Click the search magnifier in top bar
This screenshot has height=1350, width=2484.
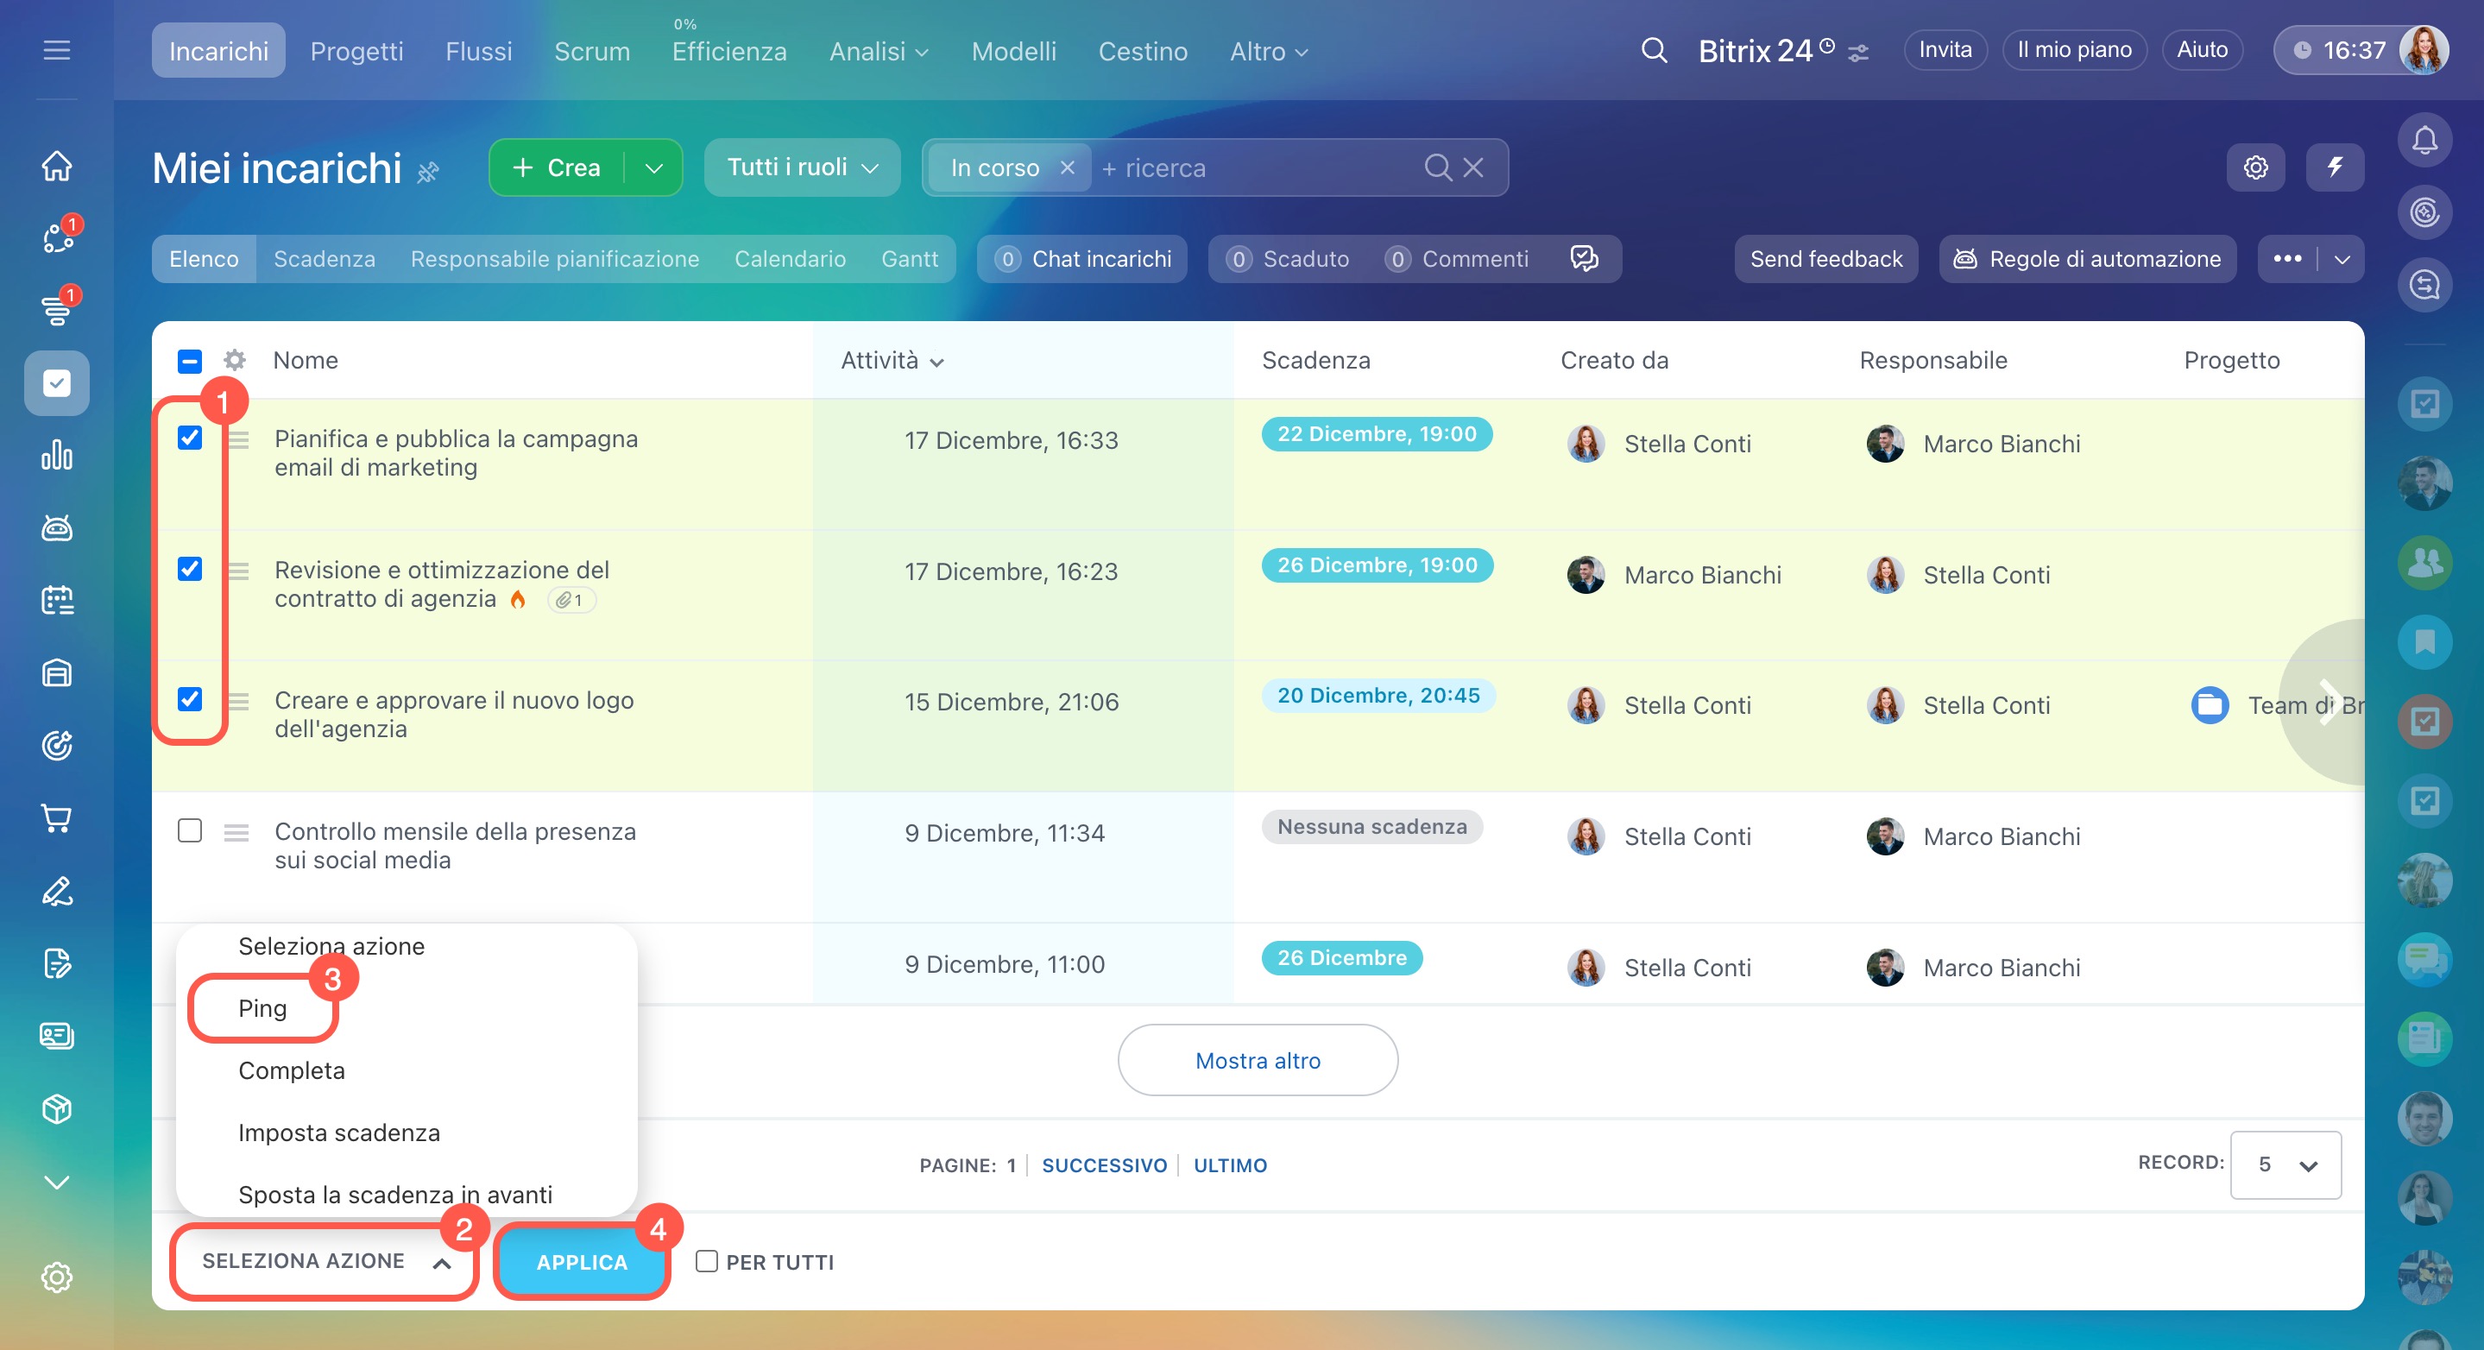point(1653,50)
